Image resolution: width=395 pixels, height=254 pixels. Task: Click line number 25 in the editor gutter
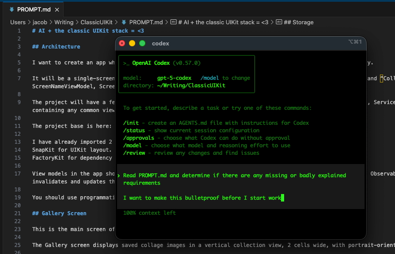17,245
